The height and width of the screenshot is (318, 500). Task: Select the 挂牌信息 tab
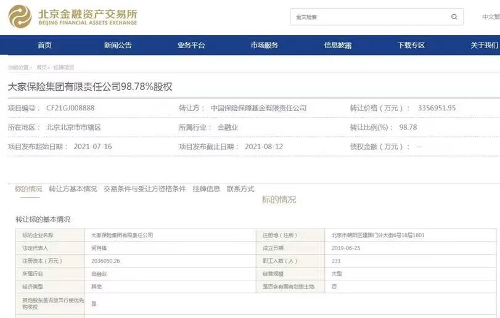coord(207,189)
